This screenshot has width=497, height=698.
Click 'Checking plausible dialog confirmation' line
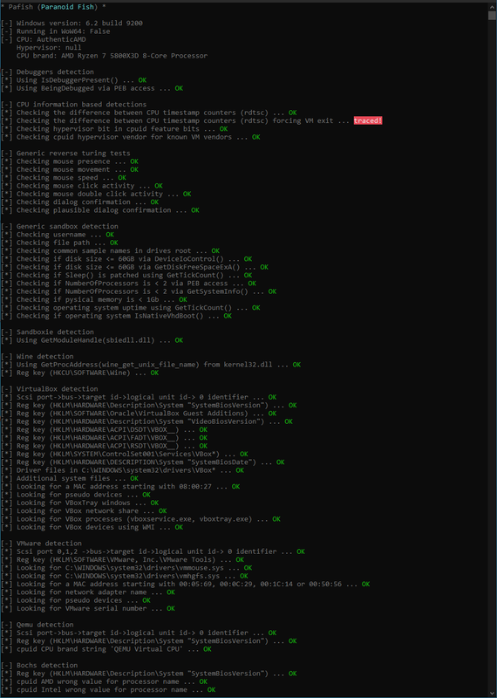point(100,210)
